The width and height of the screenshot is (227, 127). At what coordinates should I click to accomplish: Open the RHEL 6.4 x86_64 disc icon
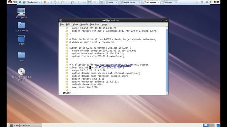(21, 74)
